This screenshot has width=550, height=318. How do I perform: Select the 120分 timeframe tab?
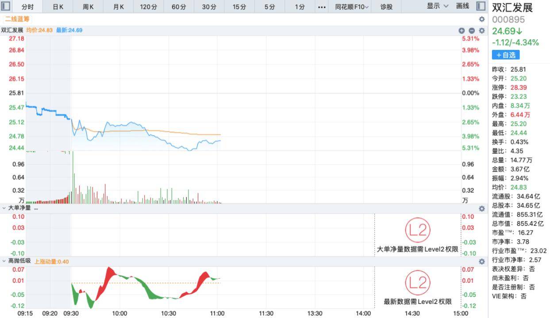pos(148,7)
